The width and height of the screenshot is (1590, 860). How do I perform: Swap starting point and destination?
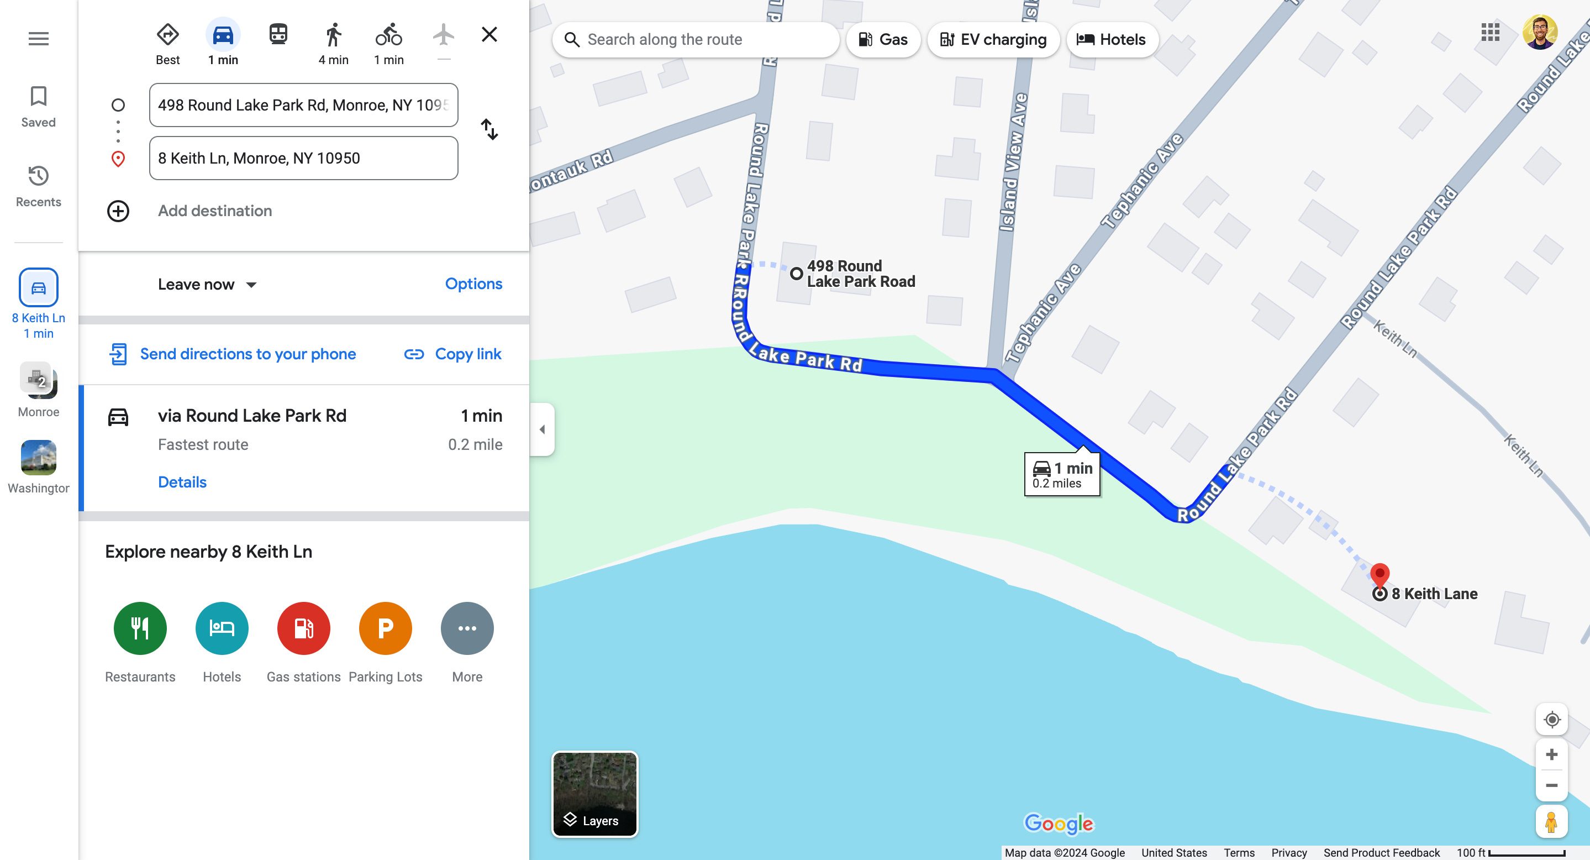[x=489, y=130]
